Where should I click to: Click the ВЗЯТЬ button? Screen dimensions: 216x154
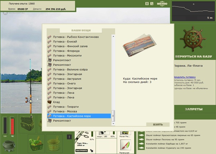[x=158, y=124]
